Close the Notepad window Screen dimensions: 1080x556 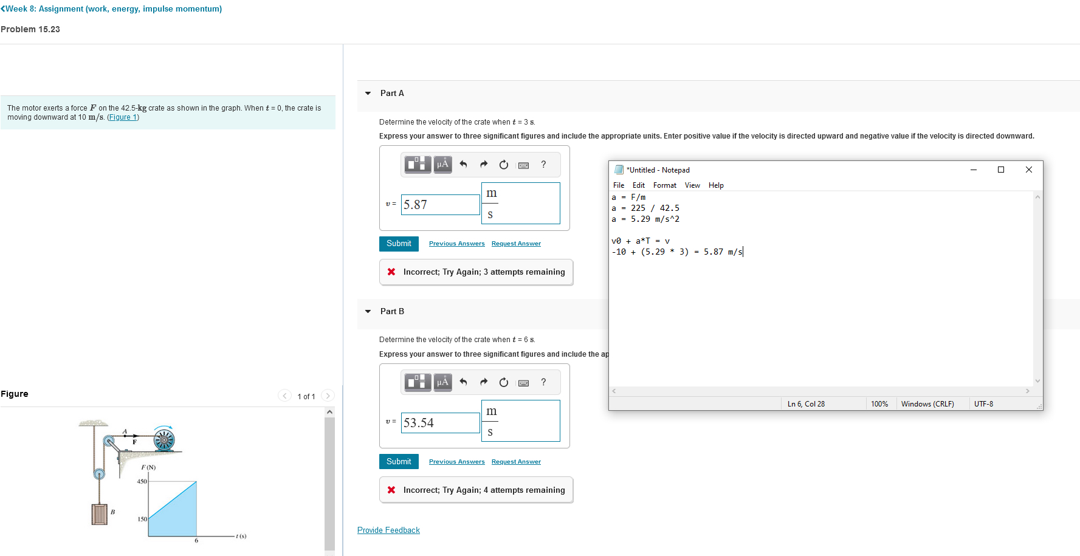click(1029, 170)
